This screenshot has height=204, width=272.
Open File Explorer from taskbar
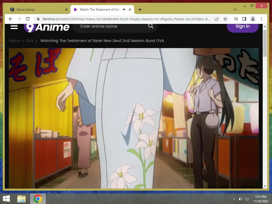click(21, 199)
